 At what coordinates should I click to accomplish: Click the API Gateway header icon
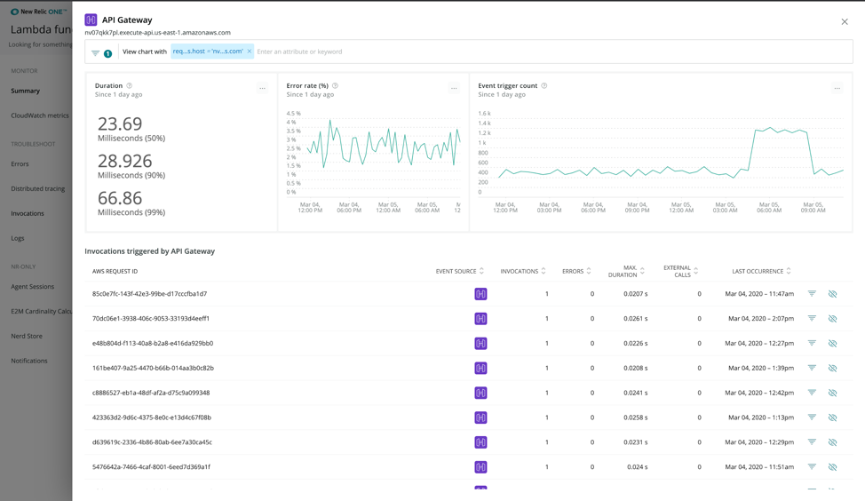click(x=91, y=20)
